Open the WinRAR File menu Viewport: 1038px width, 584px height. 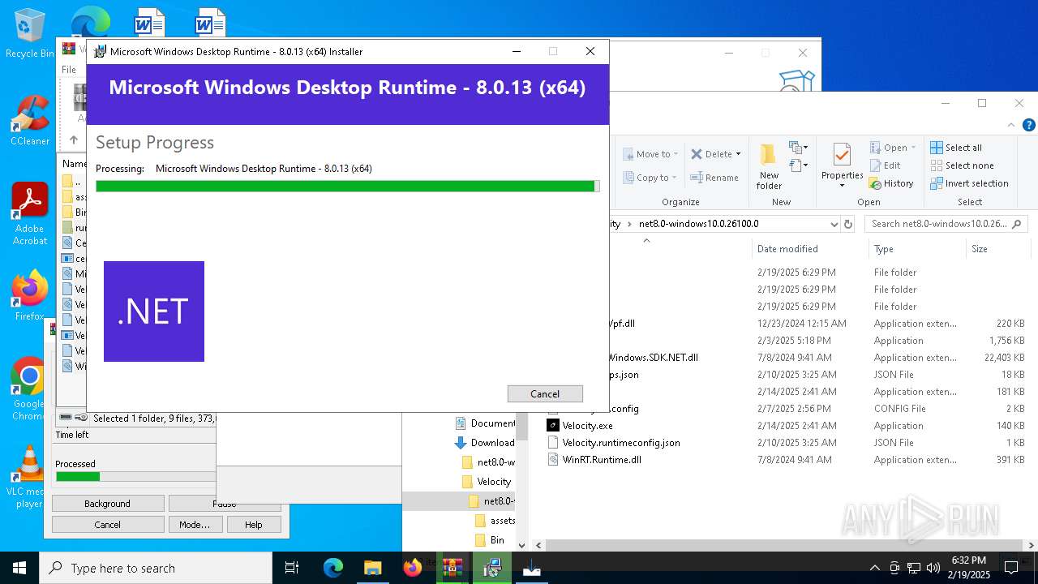pyautogui.click(x=69, y=70)
